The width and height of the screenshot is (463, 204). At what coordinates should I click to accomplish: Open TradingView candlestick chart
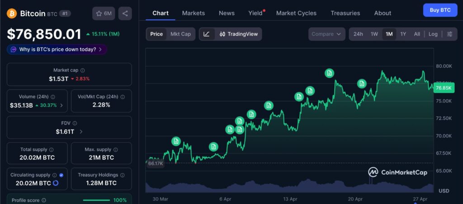[239, 34]
